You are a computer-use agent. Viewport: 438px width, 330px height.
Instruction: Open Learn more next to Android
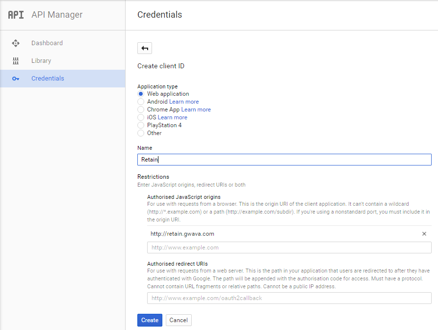(x=185, y=102)
